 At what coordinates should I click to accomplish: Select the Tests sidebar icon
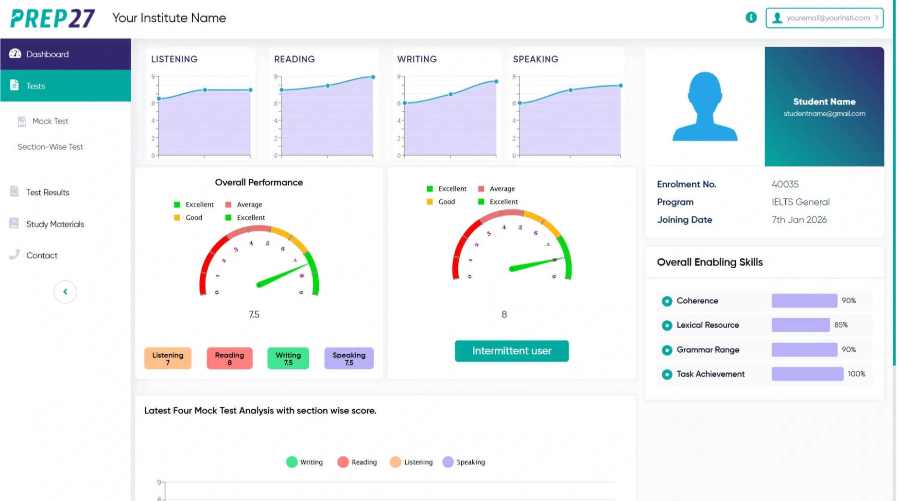point(15,85)
